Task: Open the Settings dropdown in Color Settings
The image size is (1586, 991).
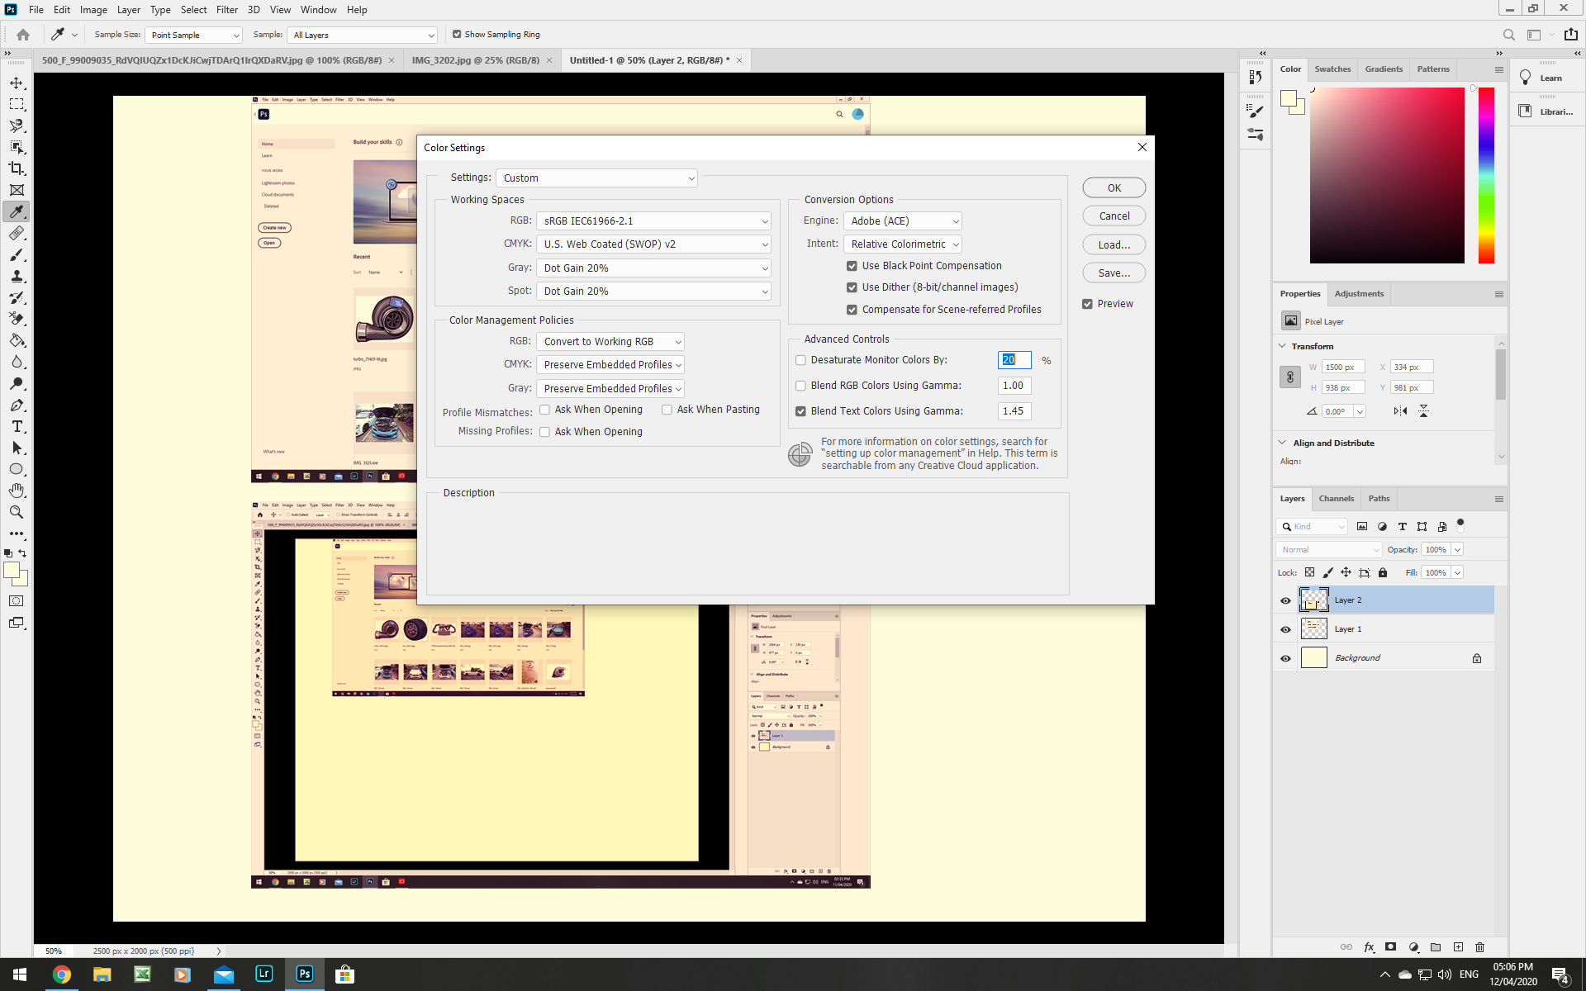Action: (596, 178)
